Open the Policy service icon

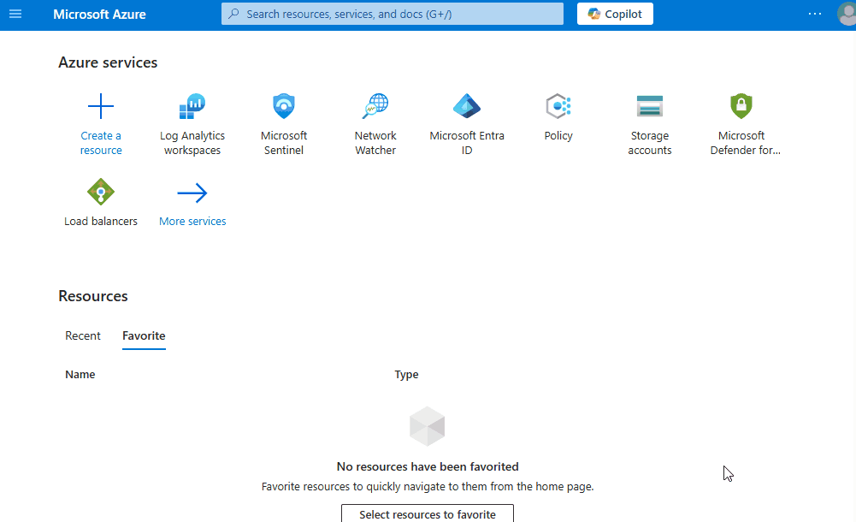[558, 106]
